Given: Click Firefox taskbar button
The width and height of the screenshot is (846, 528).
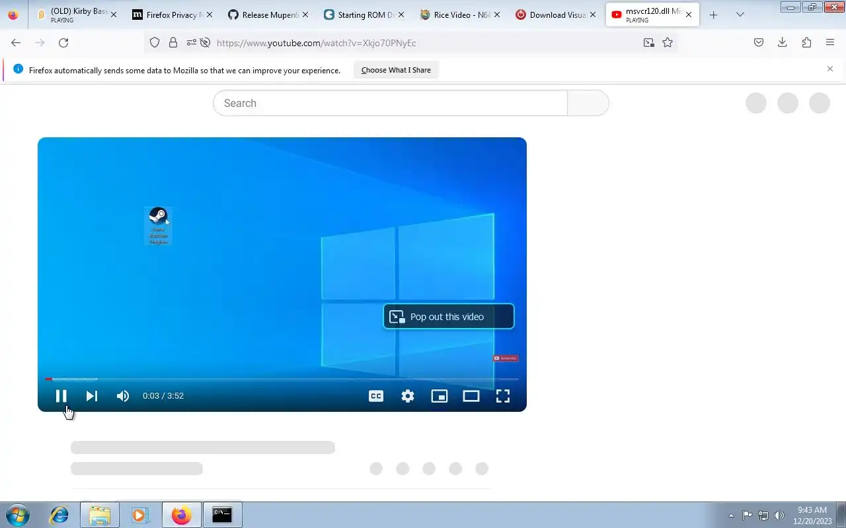Looking at the screenshot, I should coord(181,515).
